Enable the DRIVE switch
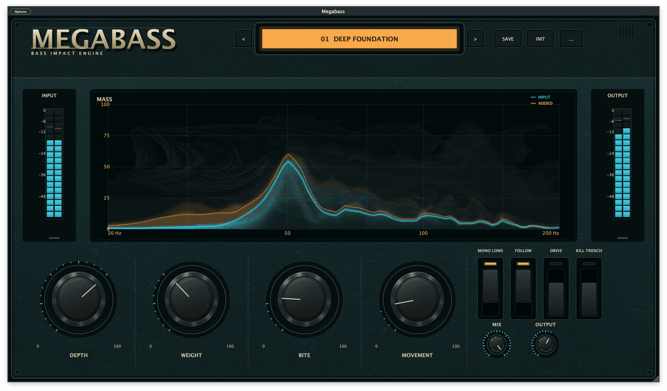667x391 pixels. coord(556,288)
